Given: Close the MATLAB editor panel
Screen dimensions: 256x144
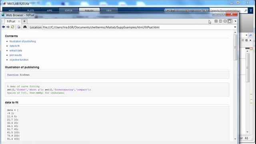Looking at the screenshot, I should (250, 40).
